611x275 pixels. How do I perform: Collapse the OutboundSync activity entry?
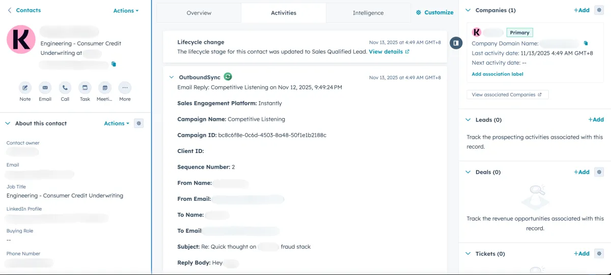click(172, 77)
